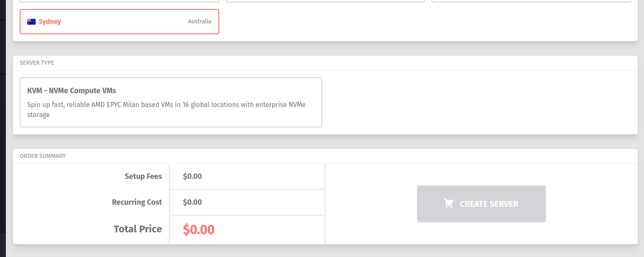Click the Total Price label
Viewport: 644px width, 257px height.
138,229
